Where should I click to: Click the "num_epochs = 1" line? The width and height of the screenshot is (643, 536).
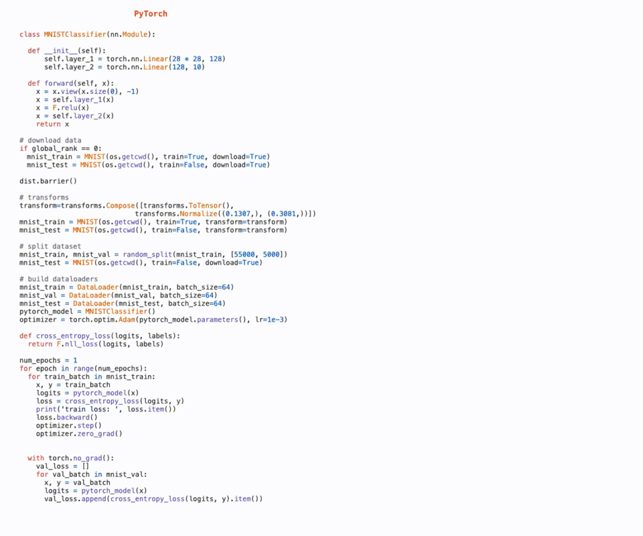click(x=48, y=360)
